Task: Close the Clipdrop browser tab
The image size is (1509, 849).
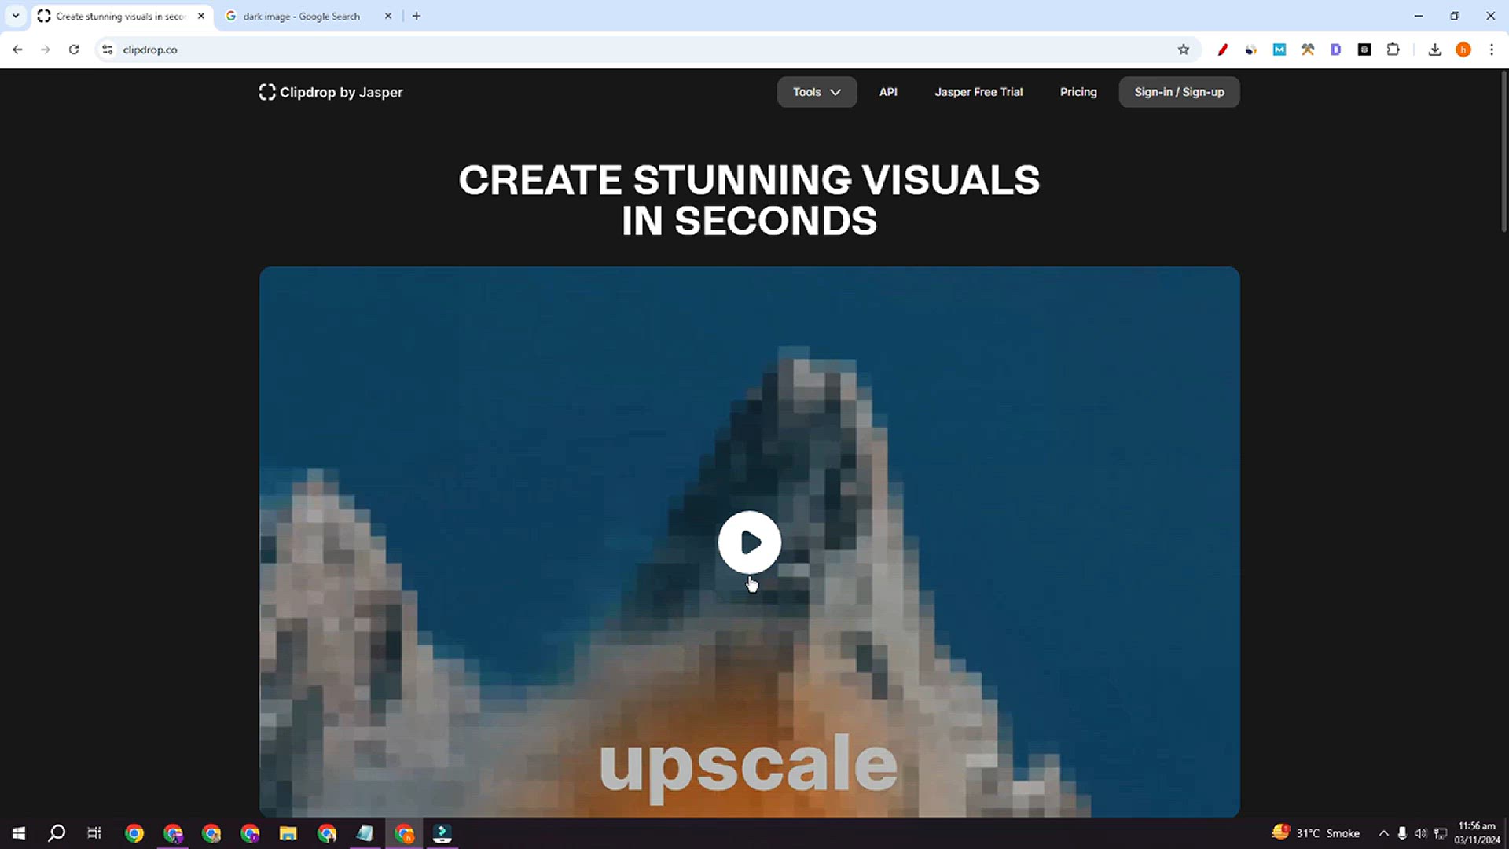Action: (201, 16)
